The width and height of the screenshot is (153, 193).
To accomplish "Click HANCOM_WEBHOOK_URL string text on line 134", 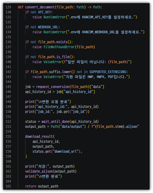I will 99,32.
